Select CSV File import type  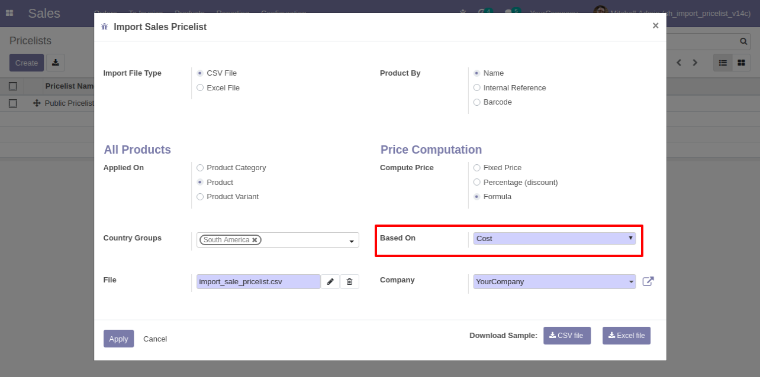[x=200, y=73]
